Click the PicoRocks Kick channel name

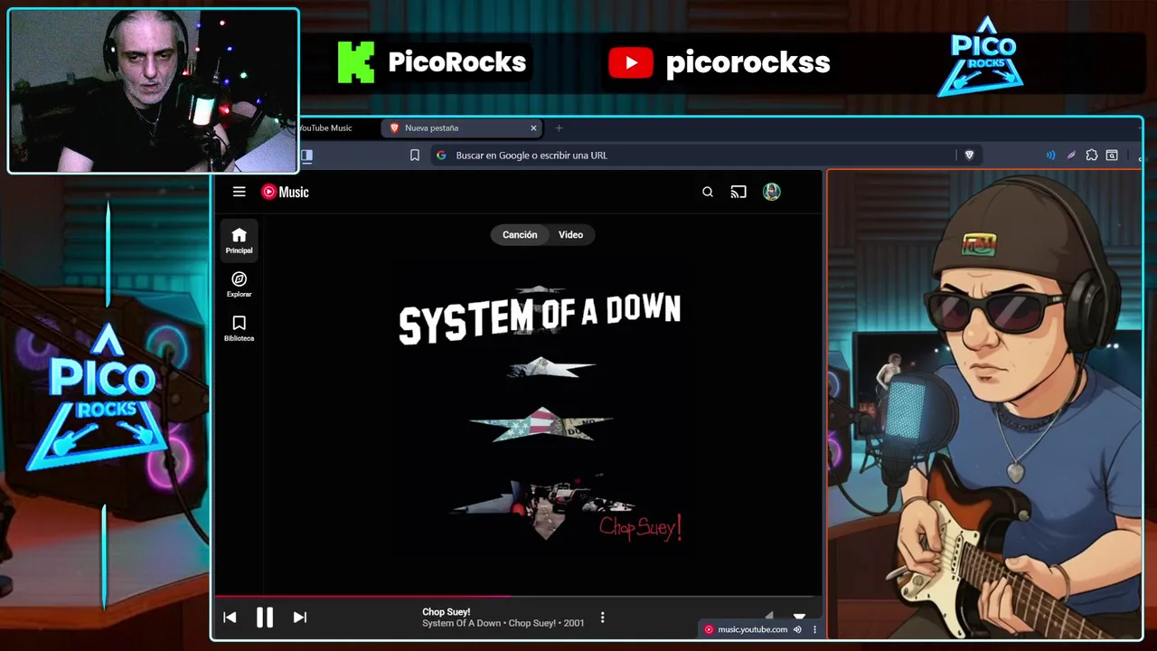coord(456,62)
